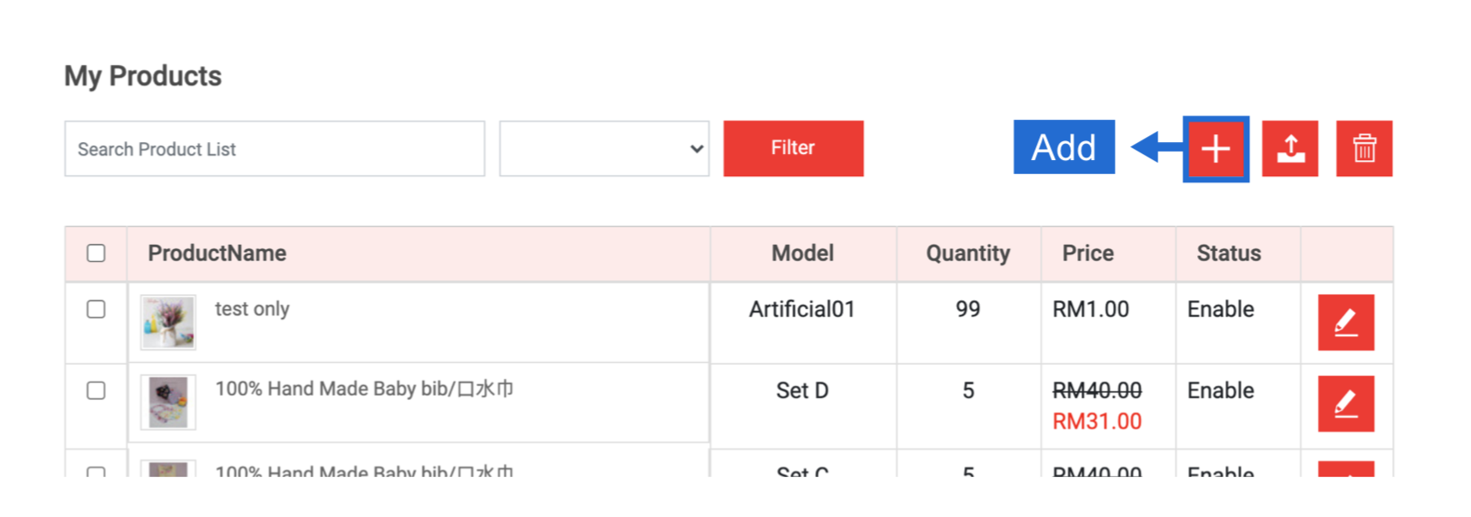
Task: Check the Set D baby bib checkbox
Action: coord(96,390)
